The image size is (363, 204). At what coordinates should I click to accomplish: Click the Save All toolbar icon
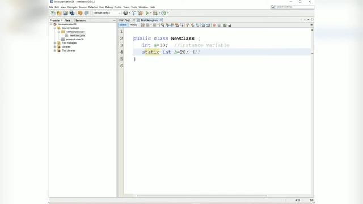[72, 13]
